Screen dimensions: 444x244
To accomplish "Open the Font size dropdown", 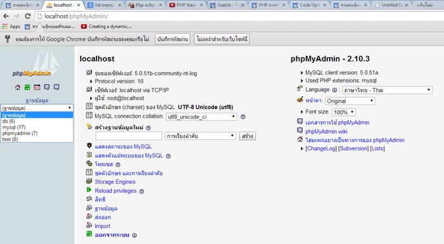I will [344, 112].
